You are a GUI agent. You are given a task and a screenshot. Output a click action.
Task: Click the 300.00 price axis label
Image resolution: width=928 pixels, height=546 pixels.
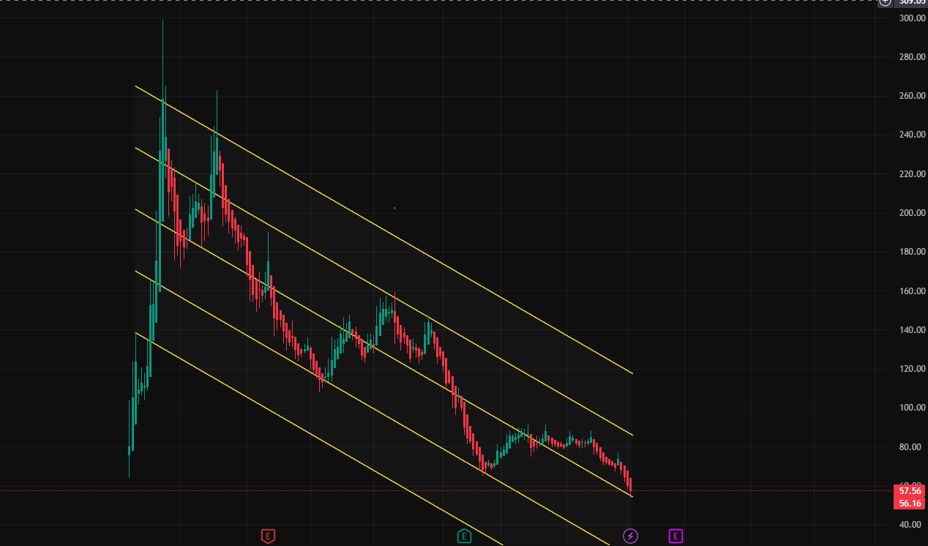click(910, 18)
